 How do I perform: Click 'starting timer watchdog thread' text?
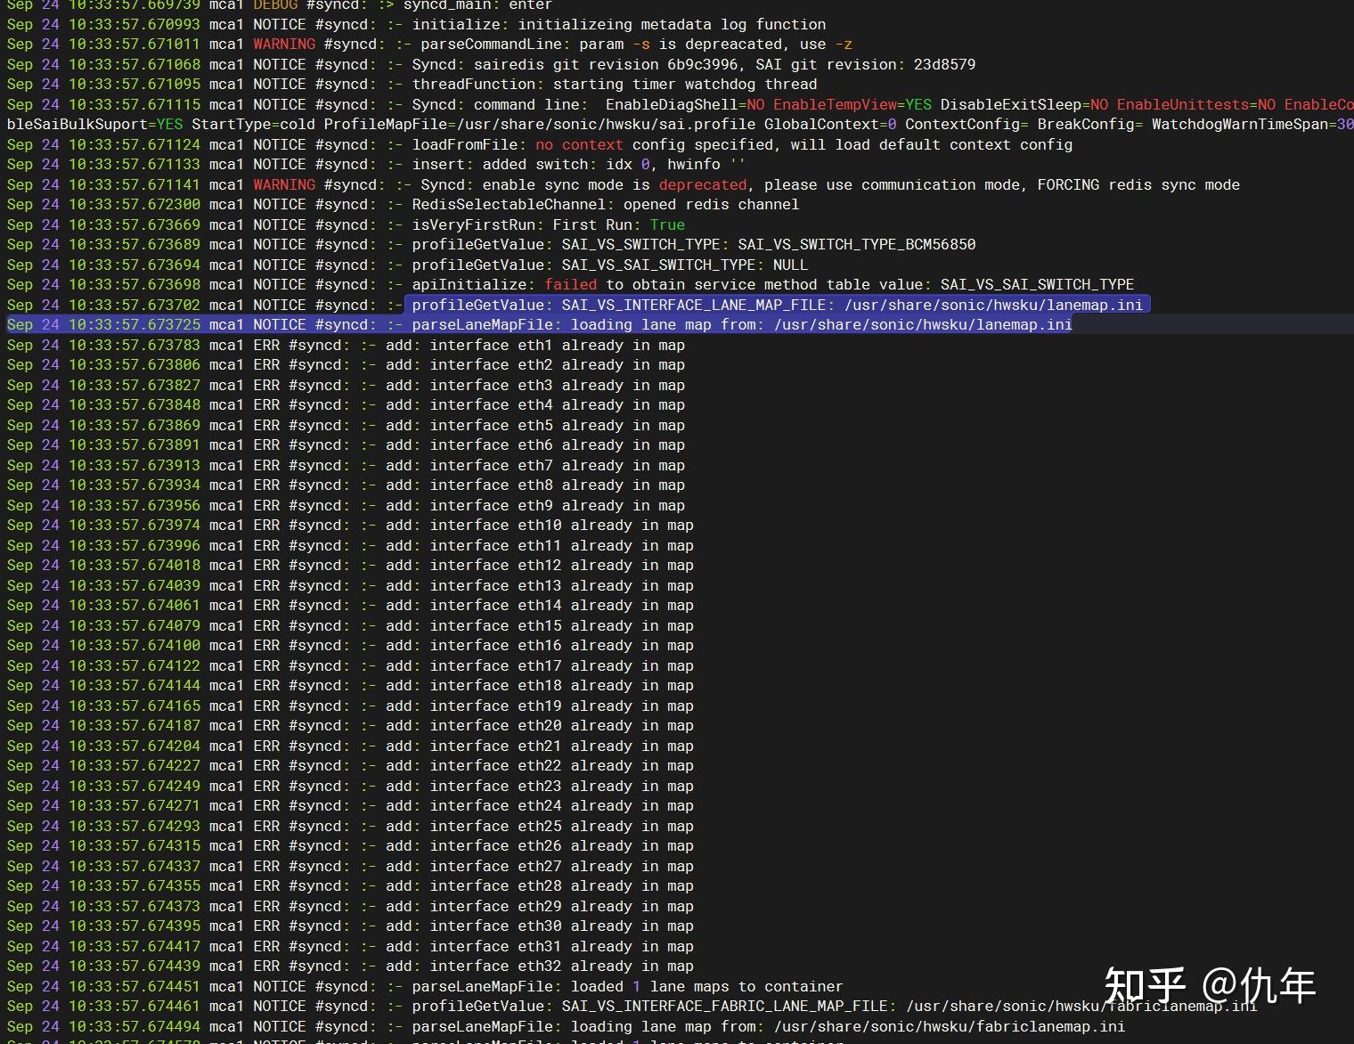point(685,84)
